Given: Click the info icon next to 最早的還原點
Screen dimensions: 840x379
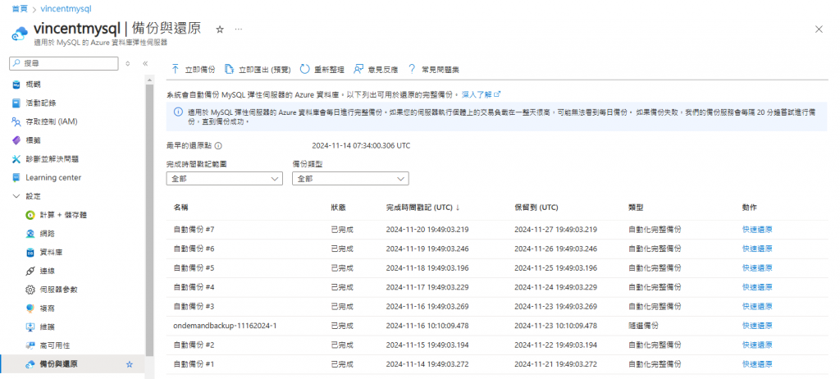Looking at the screenshot, I should click(x=218, y=146).
